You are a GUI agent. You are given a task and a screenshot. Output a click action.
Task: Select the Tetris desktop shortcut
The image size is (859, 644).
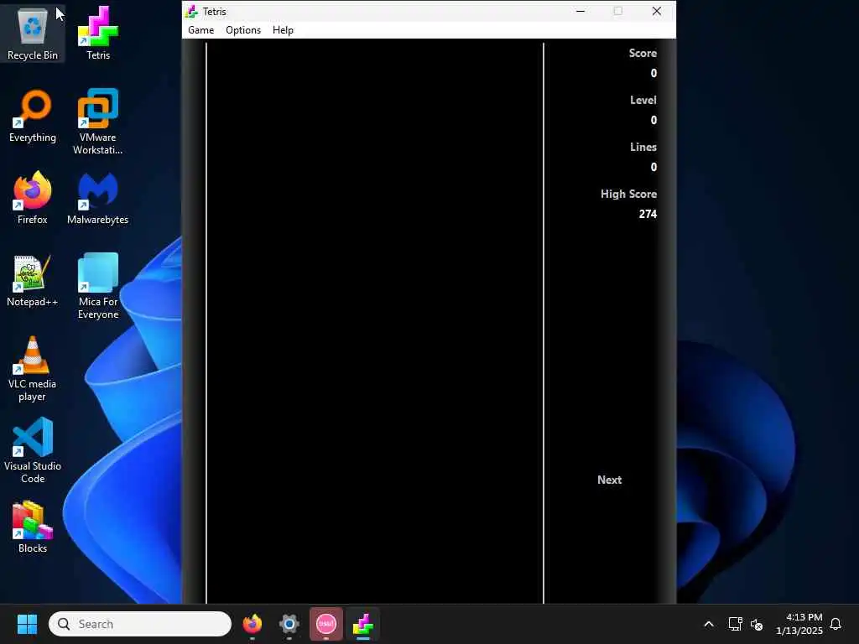[x=98, y=34]
